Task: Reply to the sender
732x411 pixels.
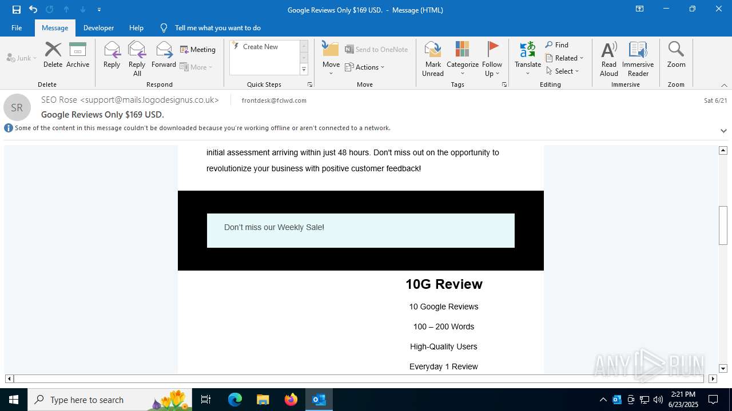Action: (112, 55)
